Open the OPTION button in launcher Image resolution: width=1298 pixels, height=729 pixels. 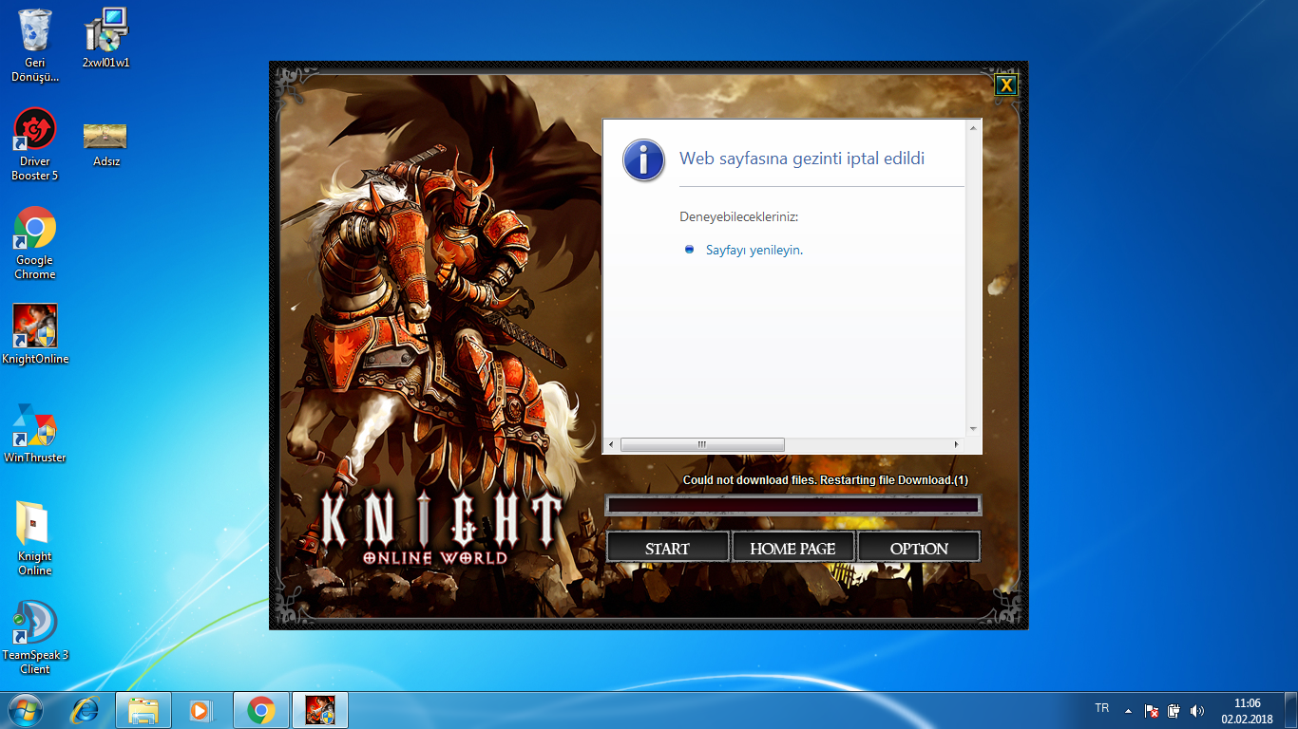(x=919, y=548)
